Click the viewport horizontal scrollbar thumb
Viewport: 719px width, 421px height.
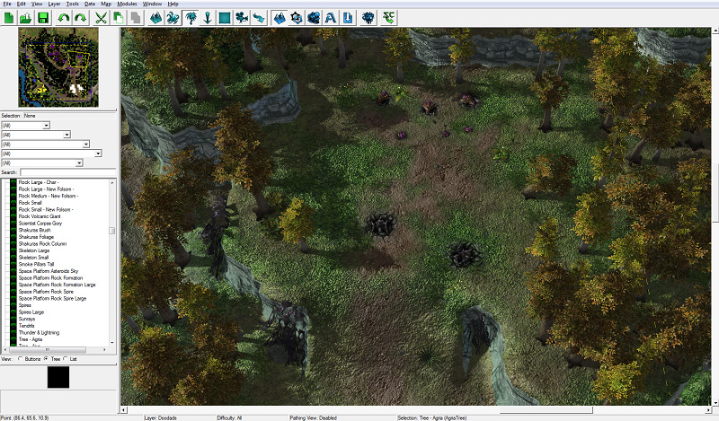click(x=546, y=409)
